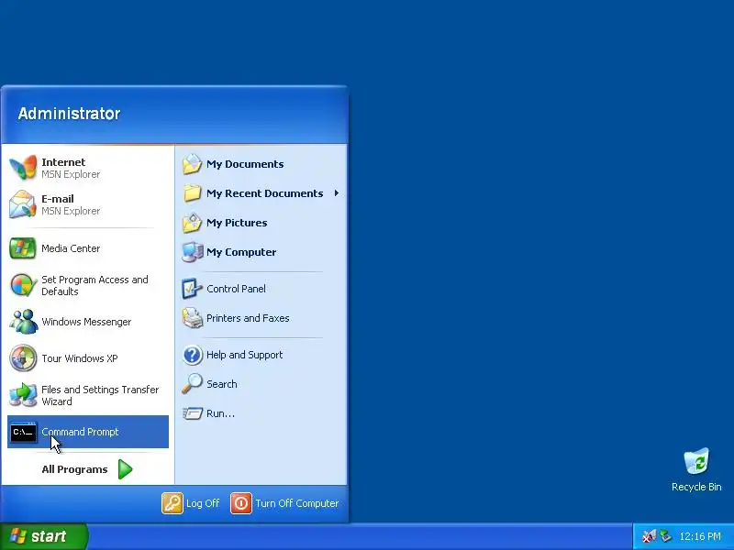The width and height of the screenshot is (734, 550).
Task: Click the My Documents folder icon
Action: click(192, 164)
